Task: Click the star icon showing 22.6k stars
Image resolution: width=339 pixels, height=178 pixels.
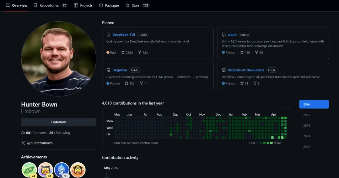Action: click(123, 52)
